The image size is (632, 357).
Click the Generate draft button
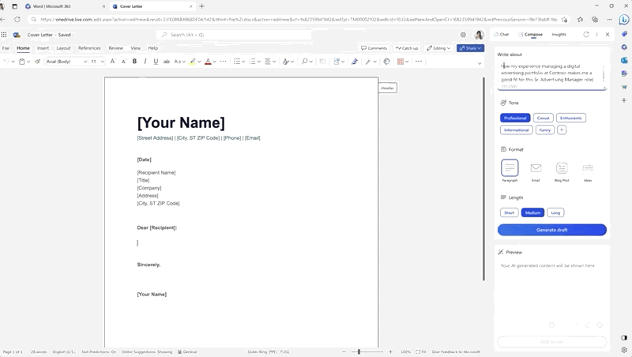[x=551, y=230]
